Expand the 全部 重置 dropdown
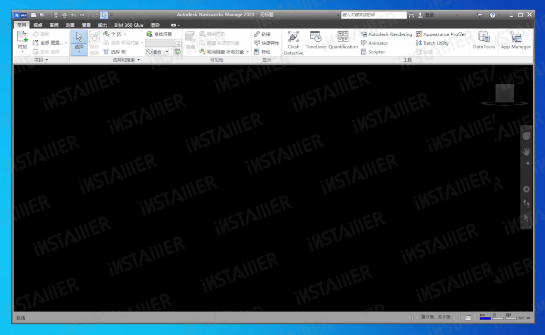545x335 pixels. [x=66, y=43]
